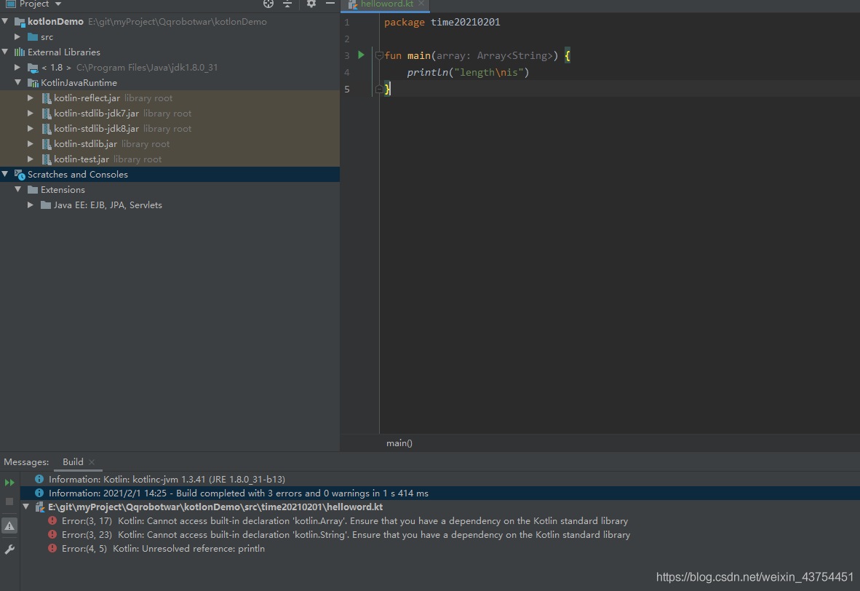Open Project panel settings gear
Image resolution: width=860 pixels, height=591 pixels.
point(311,4)
